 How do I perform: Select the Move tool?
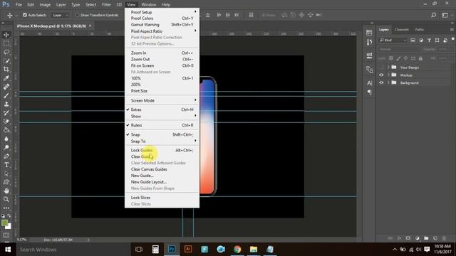coord(6,35)
